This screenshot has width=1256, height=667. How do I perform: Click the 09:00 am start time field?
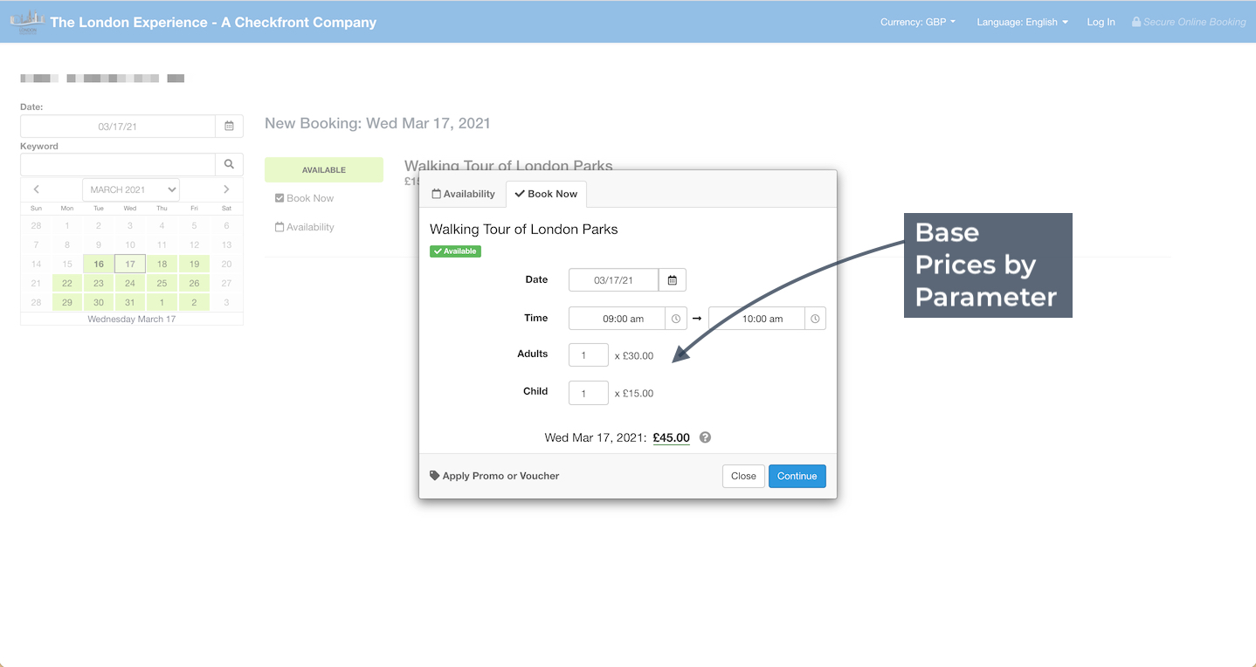[x=617, y=319]
